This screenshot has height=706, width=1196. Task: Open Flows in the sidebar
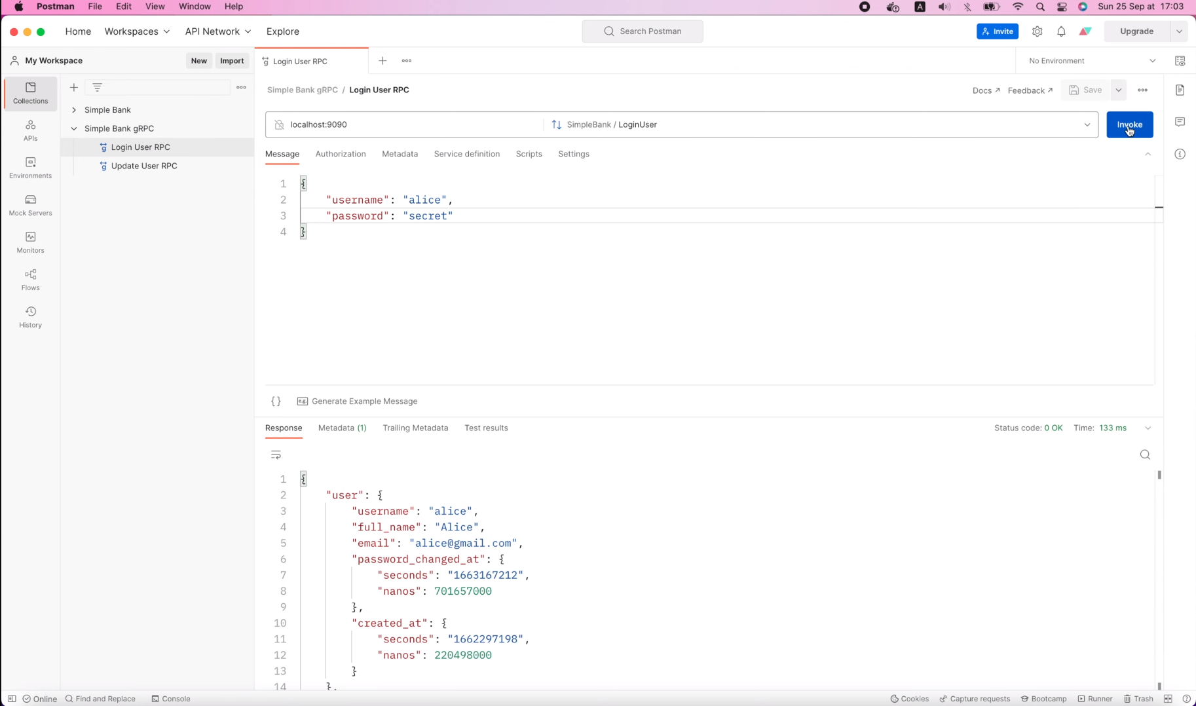[x=30, y=280]
